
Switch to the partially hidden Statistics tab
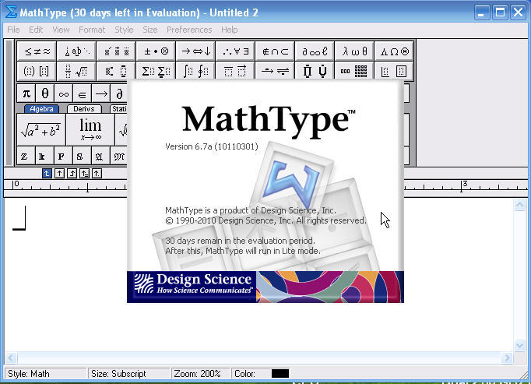[118, 109]
